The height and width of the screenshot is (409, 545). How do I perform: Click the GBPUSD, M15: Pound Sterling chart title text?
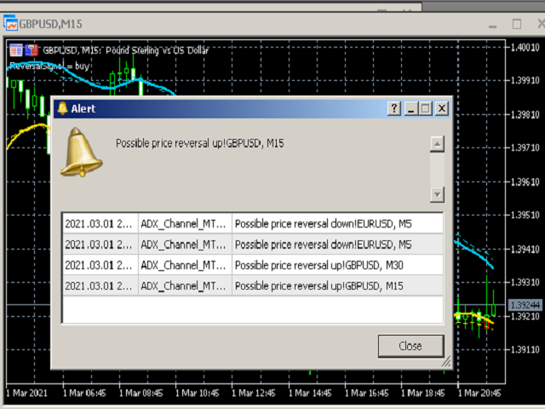pyautogui.click(x=125, y=50)
